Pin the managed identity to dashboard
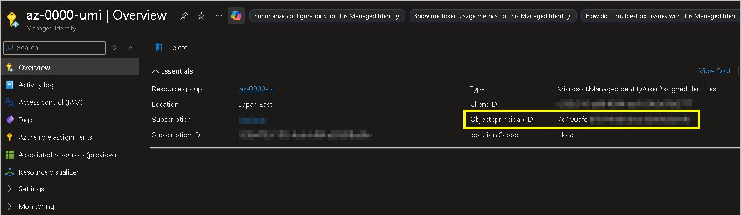 point(184,16)
